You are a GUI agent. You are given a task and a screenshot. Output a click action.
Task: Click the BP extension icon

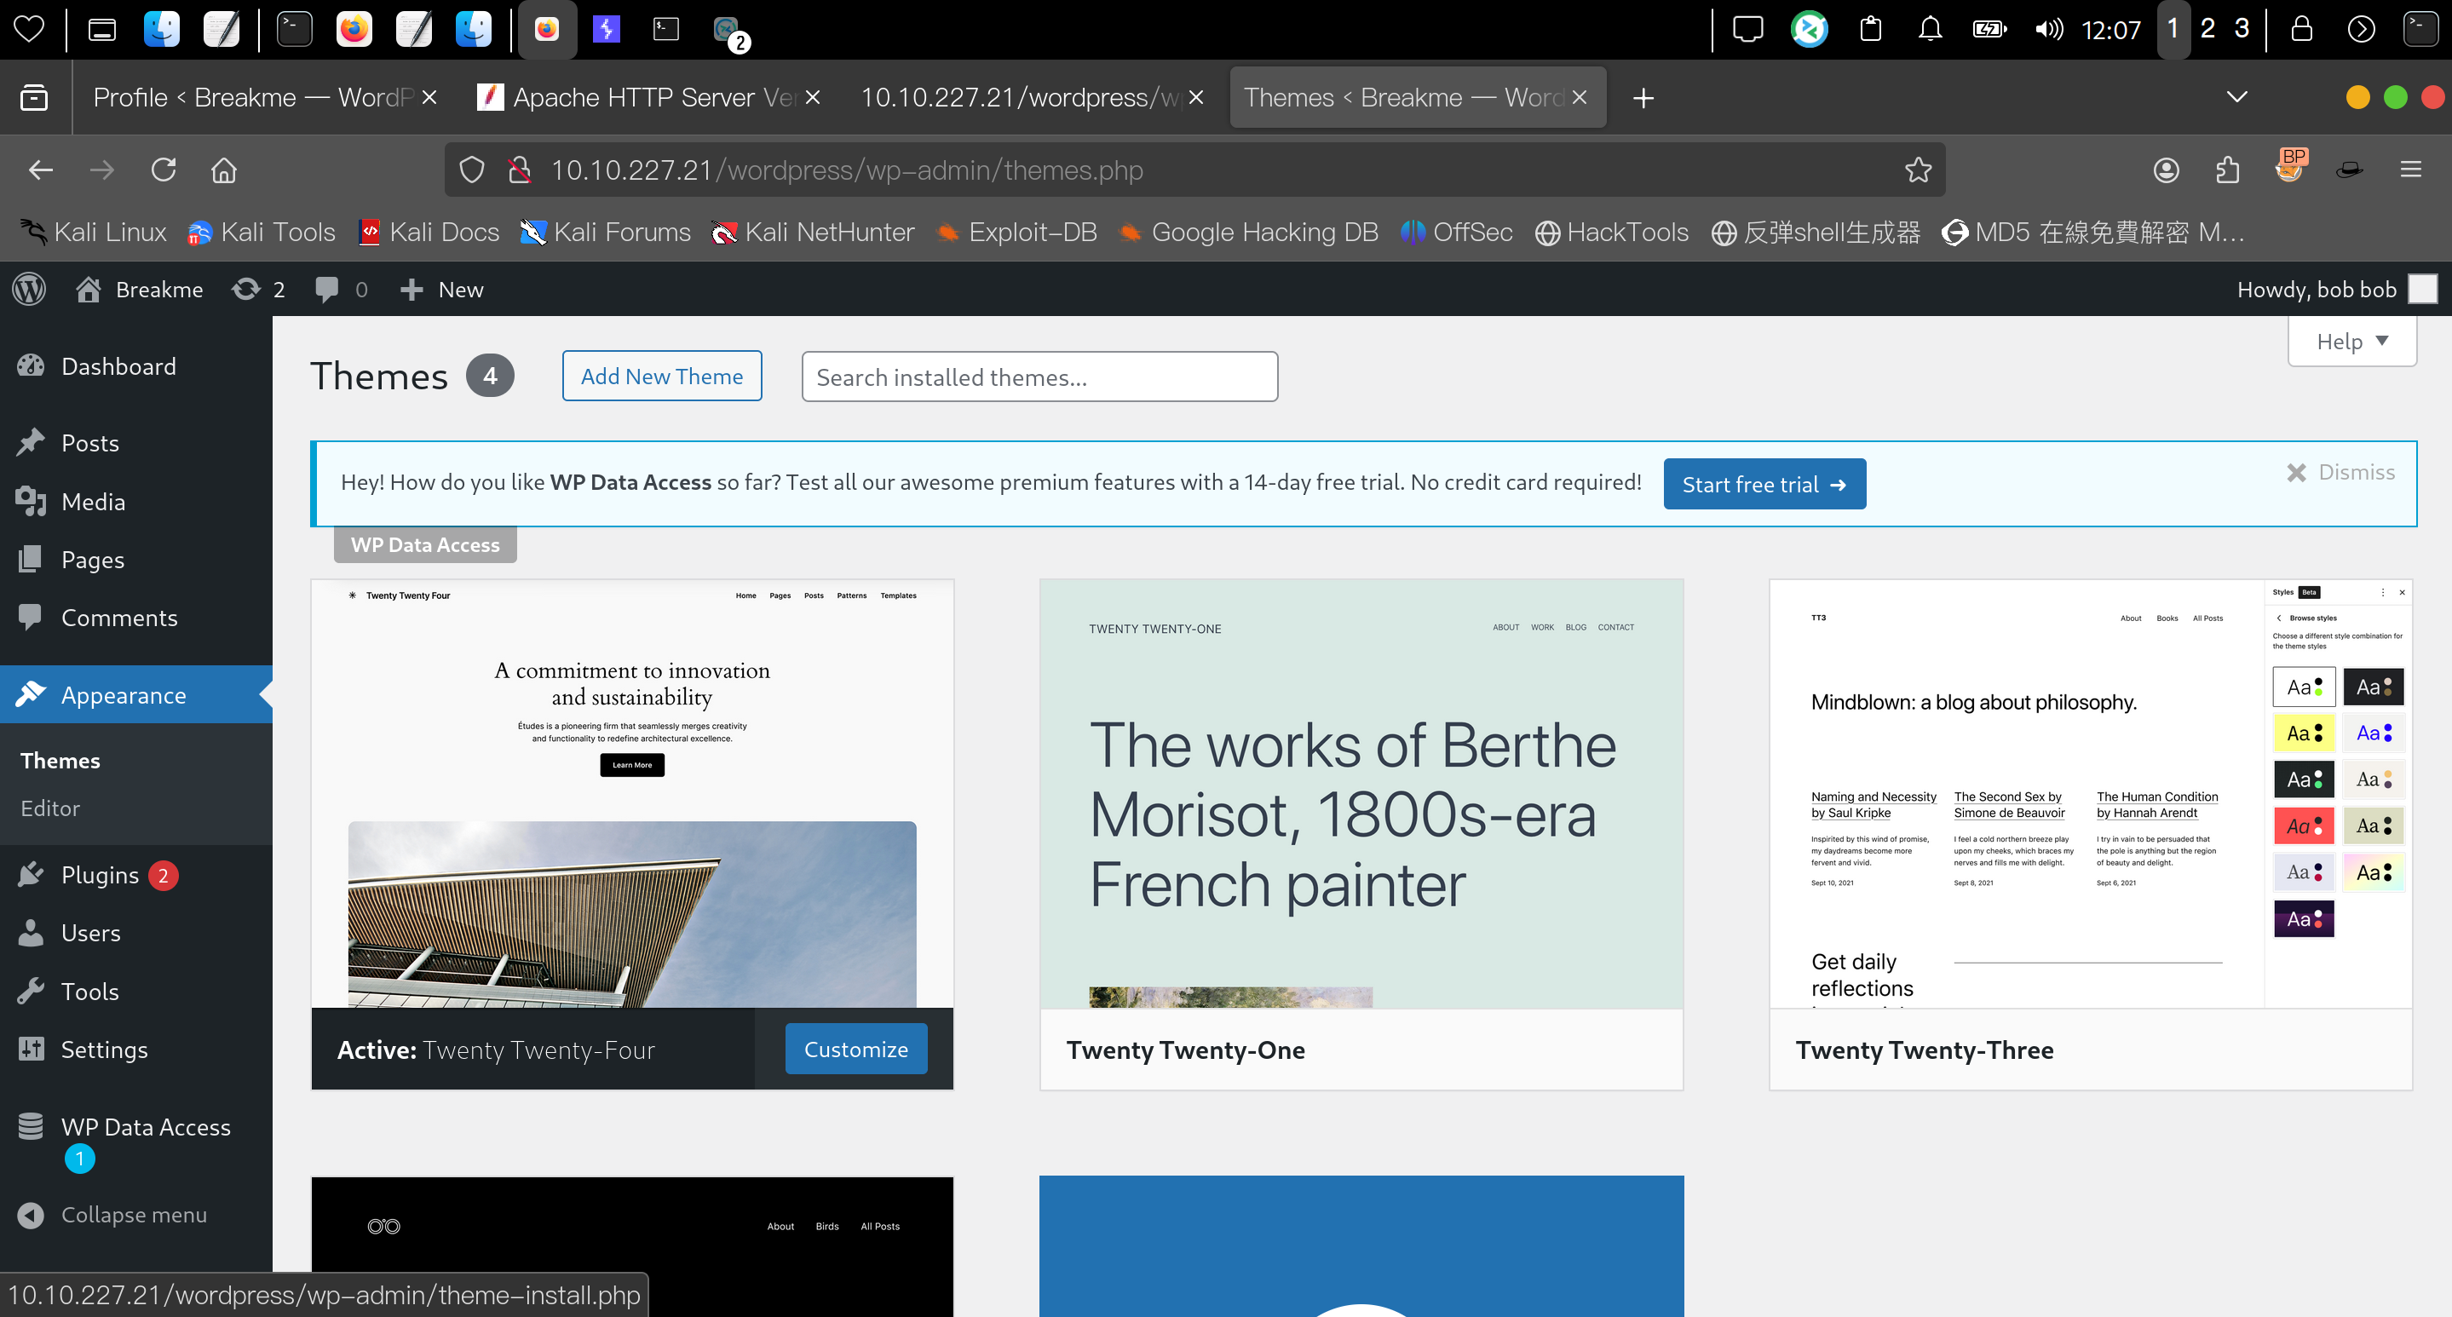tap(2289, 166)
